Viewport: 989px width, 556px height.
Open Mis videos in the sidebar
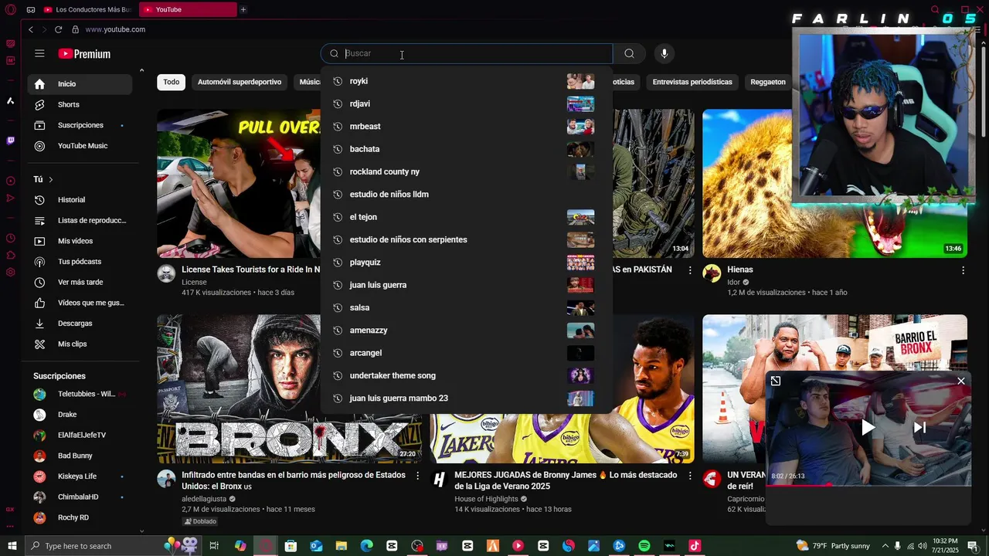[80, 241]
